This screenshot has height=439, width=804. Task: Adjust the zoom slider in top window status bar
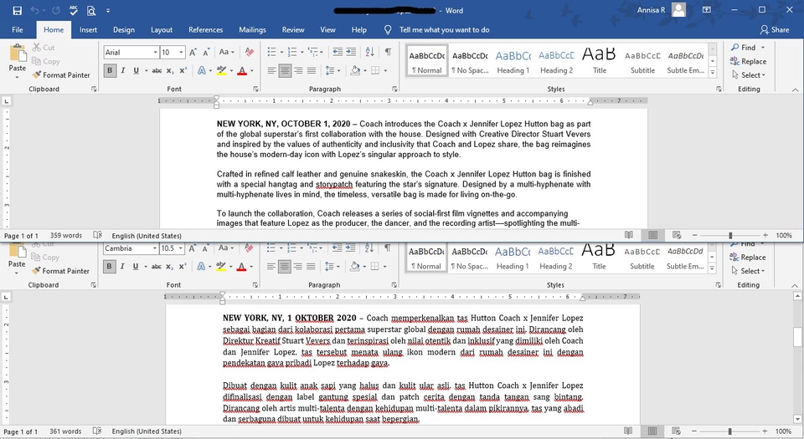[730, 235]
